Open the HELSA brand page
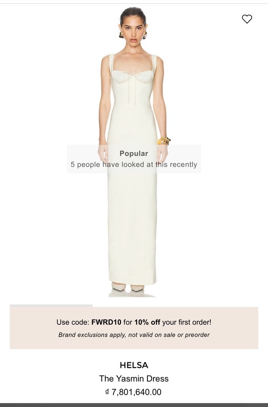268x407 pixels. [x=134, y=365]
